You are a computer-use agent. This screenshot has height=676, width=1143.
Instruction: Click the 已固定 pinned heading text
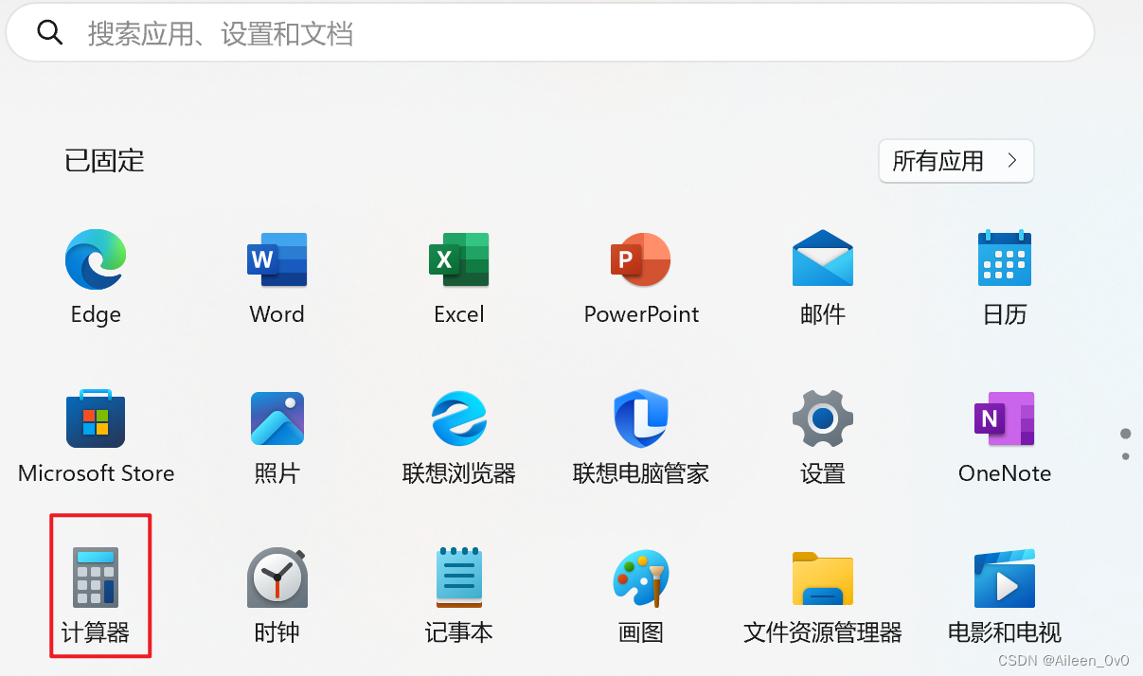[x=104, y=161]
